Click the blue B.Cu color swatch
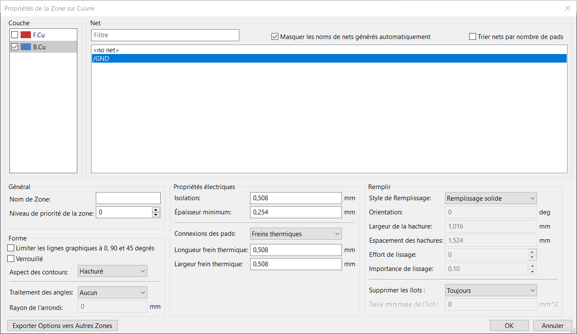This screenshot has height=334, width=577. point(26,47)
